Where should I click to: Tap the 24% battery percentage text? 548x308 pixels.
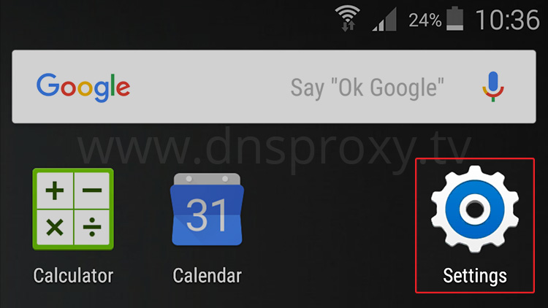pyautogui.click(x=425, y=20)
